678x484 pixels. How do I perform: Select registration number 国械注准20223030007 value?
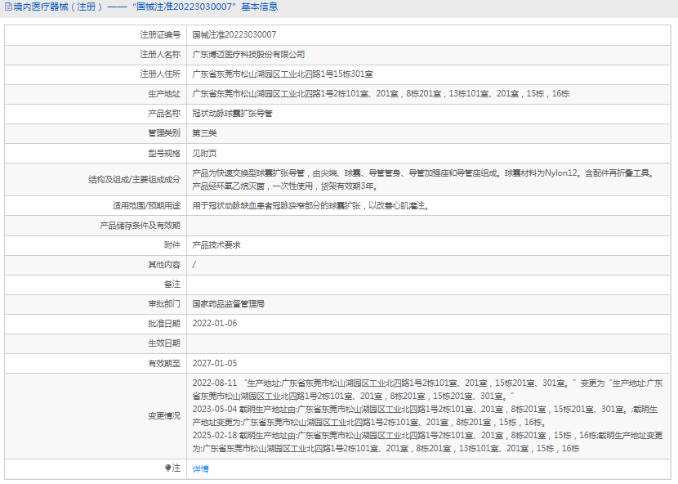point(234,34)
